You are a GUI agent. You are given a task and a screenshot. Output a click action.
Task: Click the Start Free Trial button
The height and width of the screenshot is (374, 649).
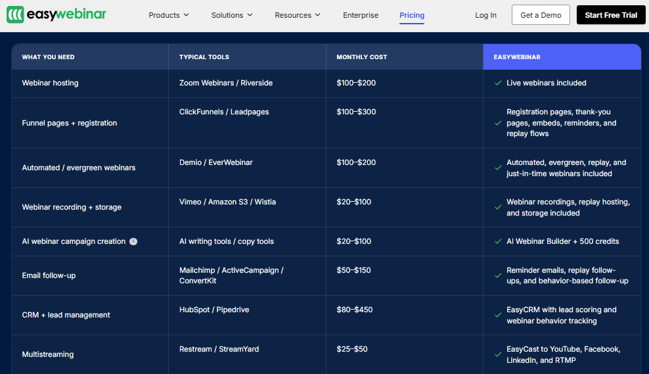611,15
